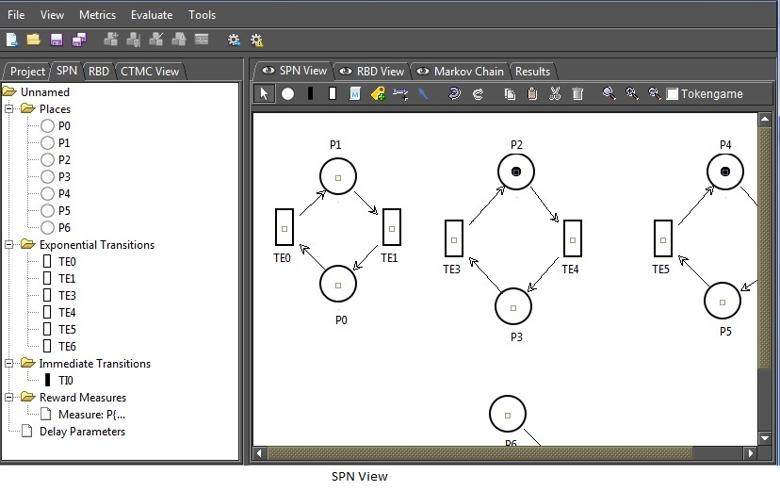Collapse the Places tree node
This screenshot has height=491, width=780.
click(10, 109)
